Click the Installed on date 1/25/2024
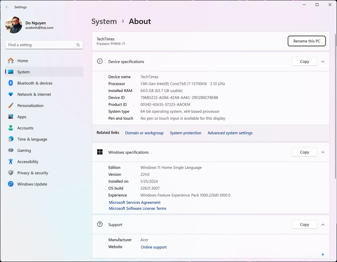The width and height of the screenshot is (337, 262). pos(149,181)
